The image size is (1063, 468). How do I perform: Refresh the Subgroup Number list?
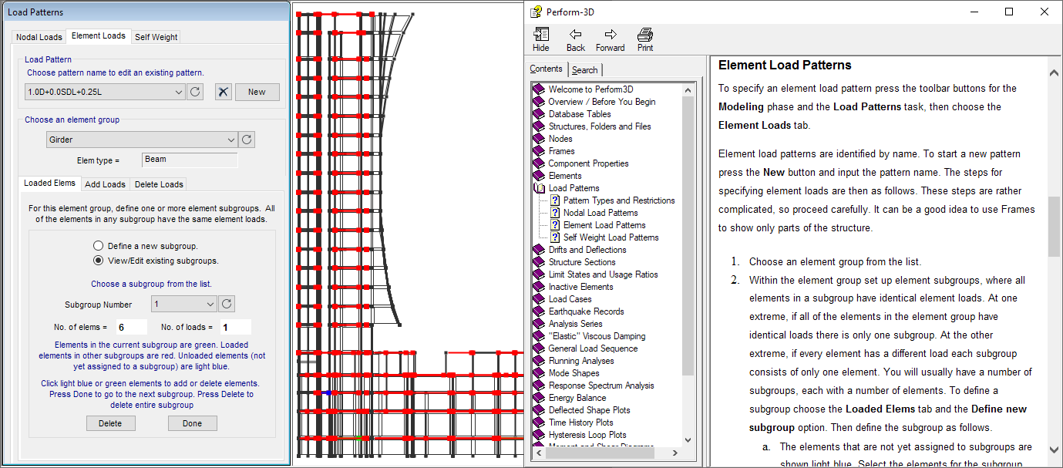[227, 304]
